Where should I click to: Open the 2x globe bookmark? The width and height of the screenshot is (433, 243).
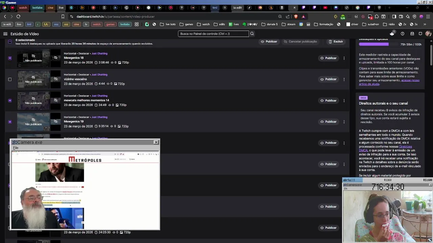pyautogui.click(x=403, y=24)
